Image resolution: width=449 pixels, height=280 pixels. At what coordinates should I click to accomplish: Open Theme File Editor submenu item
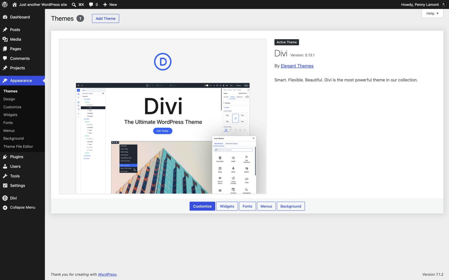pos(18,146)
